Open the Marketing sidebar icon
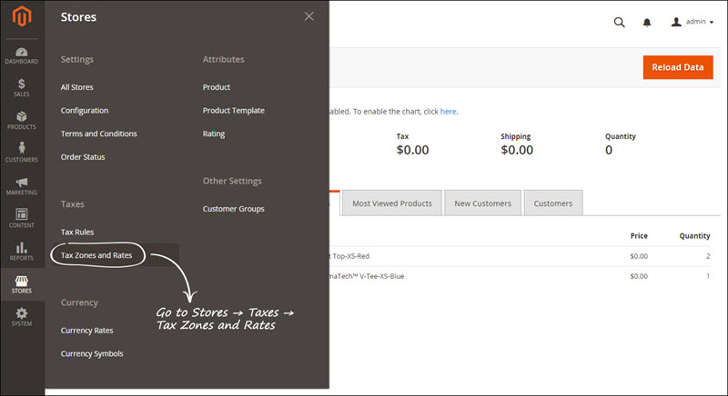728x396 pixels. [x=22, y=185]
